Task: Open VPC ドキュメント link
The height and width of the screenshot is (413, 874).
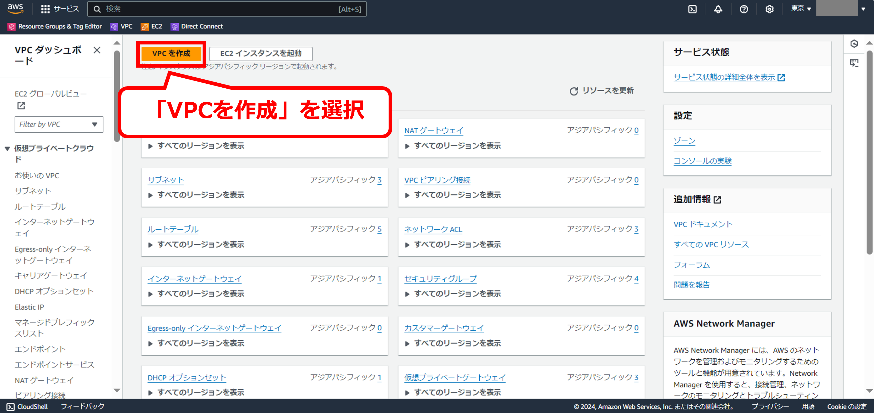Action: point(703,224)
